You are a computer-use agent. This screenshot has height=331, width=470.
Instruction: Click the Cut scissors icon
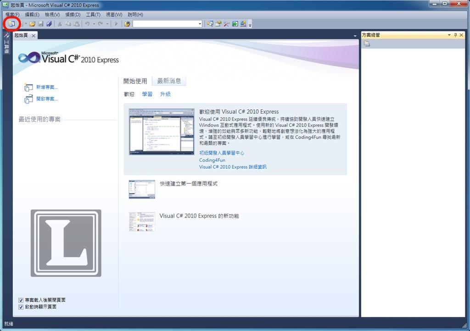[x=60, y=24]
